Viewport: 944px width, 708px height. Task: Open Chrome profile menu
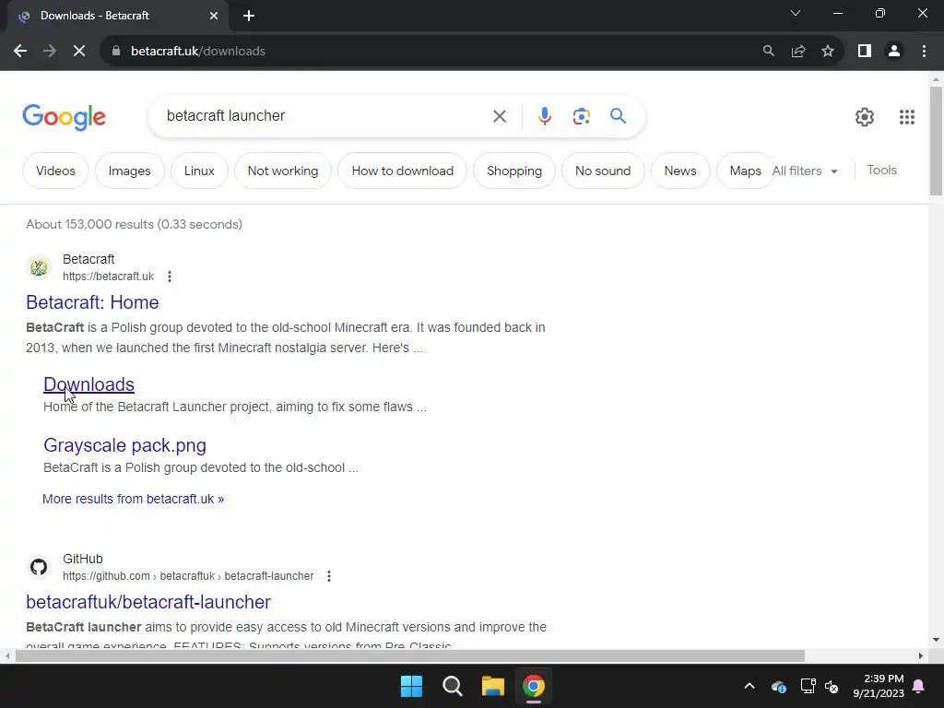click(894, 52)
